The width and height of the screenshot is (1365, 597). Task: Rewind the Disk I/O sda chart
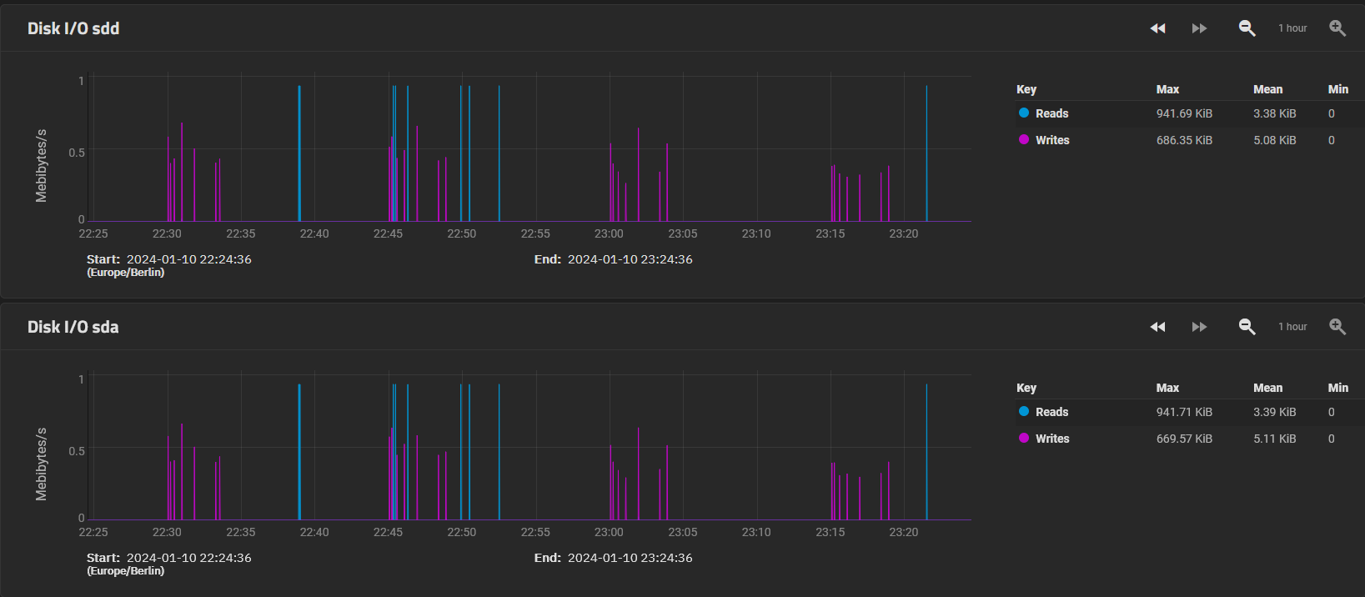[1157, 327]
